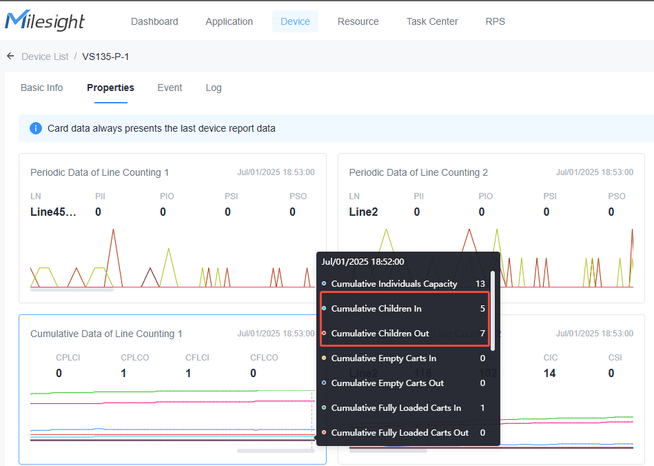Image resolution: width=654 pixels, height=466 pixels.
Task: Open the Dashboard menu
Action: click(154, 21)
